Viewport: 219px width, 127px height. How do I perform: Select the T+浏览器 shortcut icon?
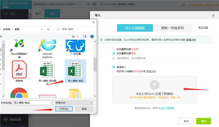[x=75, y=46]
